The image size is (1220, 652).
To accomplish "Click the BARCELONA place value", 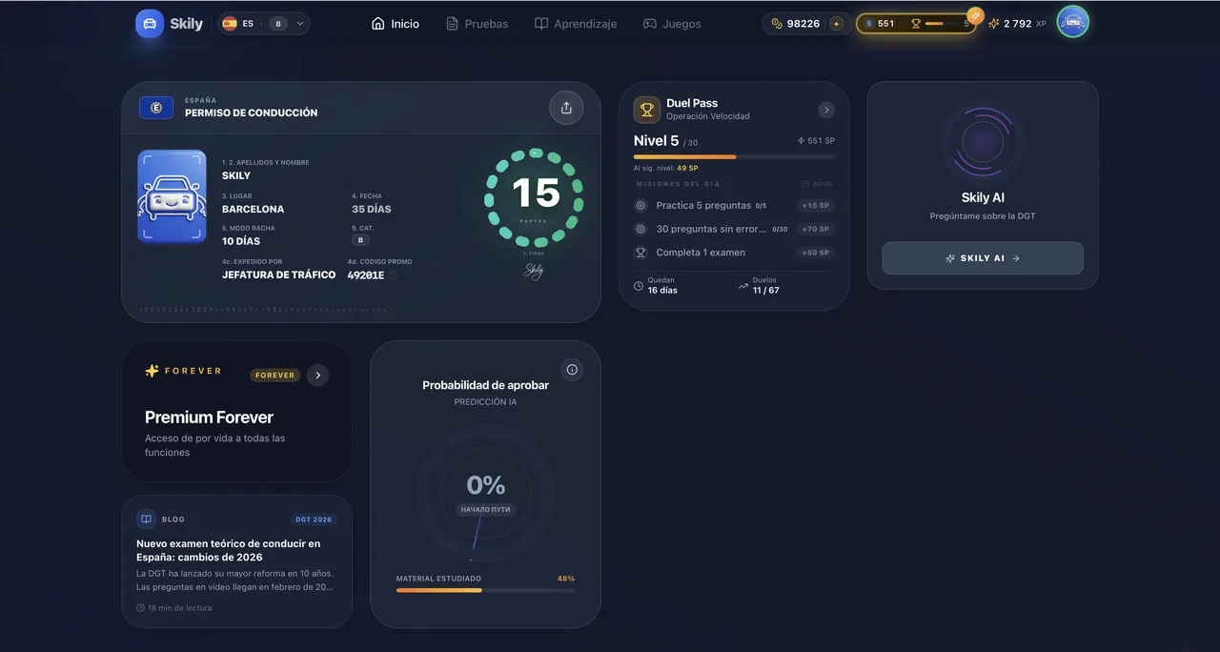I will tap(253, 209).
